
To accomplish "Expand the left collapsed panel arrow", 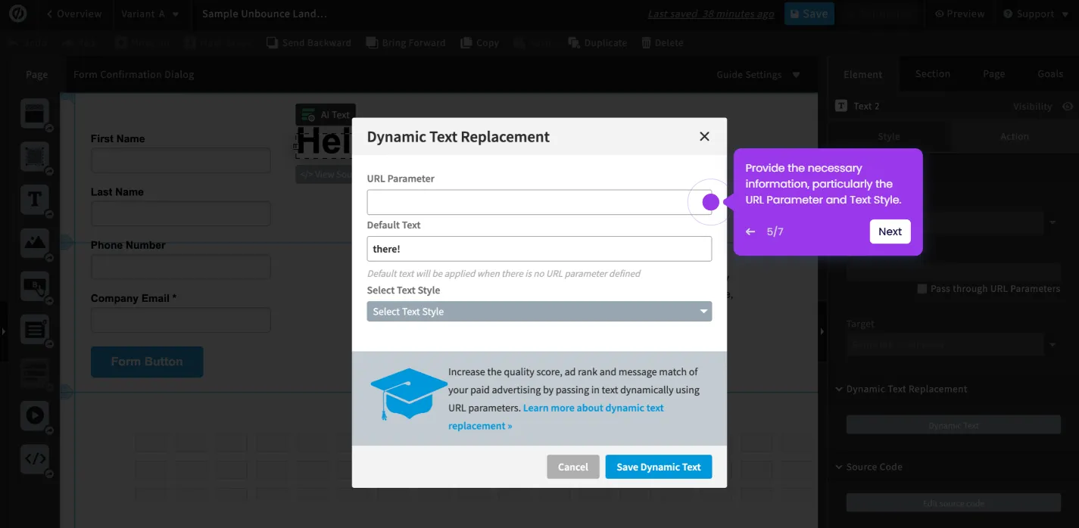I will (3, 331).
